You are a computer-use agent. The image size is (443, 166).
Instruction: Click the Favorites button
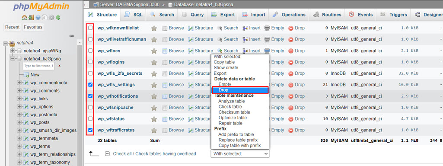point(33,27)
